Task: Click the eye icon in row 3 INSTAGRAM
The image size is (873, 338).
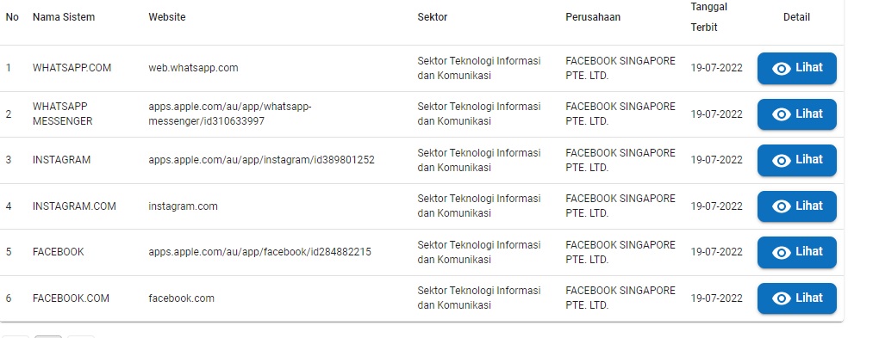Action: 781,161
